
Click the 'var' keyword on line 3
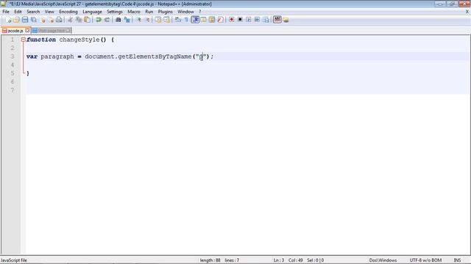[32, 56]
